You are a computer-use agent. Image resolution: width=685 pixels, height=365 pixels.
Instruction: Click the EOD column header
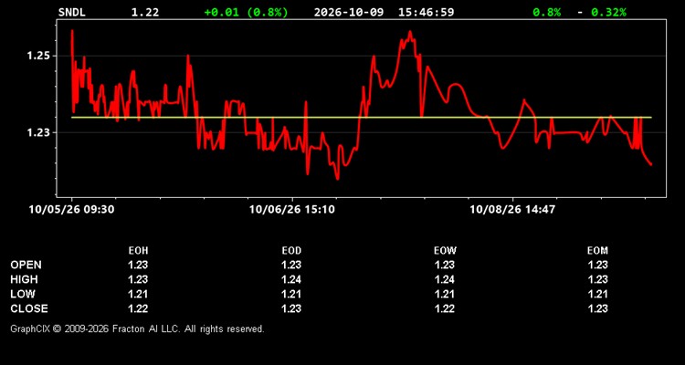coord(291,251)
